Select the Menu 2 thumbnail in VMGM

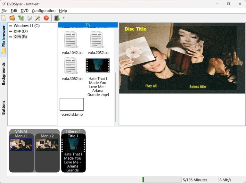pyautogui.click(x=47, y=145)
